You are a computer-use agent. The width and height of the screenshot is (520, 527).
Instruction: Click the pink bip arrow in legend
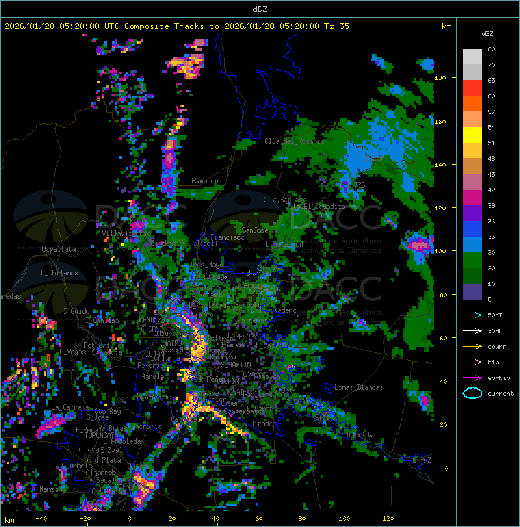(472, 362)
